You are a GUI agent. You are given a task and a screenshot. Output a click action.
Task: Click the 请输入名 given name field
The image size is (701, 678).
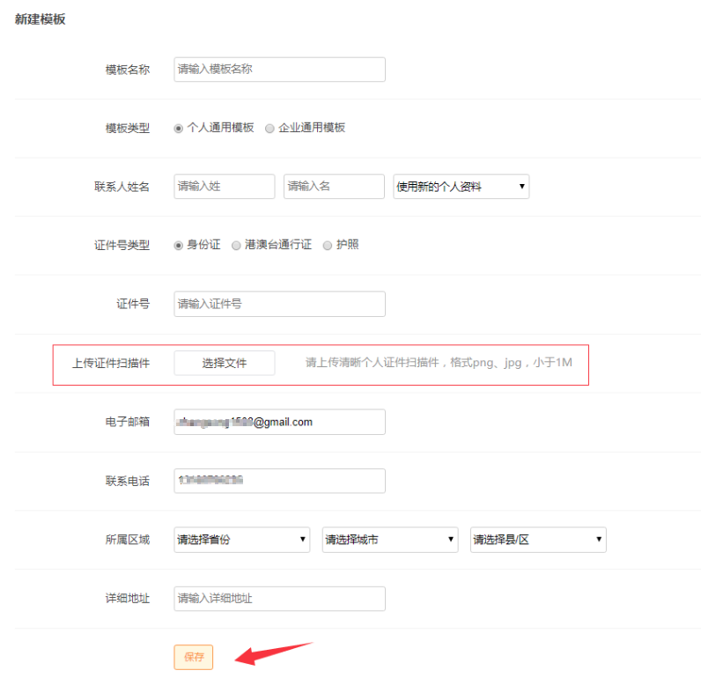point(334,187)
